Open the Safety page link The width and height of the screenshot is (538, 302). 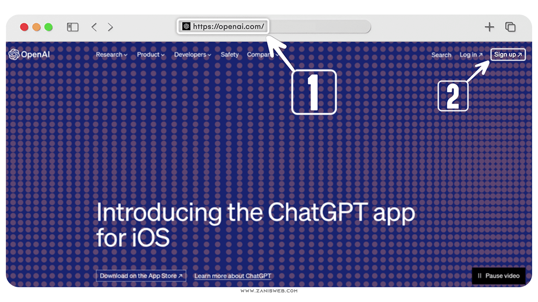229,55
